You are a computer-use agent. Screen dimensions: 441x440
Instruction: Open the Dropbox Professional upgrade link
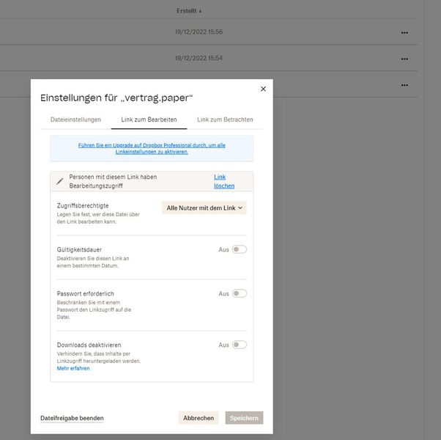152,148
